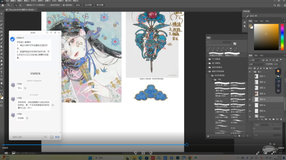This screenshot has width=286, height=160.
Task: Click the 发送 send button in chat
Action: 57,137
